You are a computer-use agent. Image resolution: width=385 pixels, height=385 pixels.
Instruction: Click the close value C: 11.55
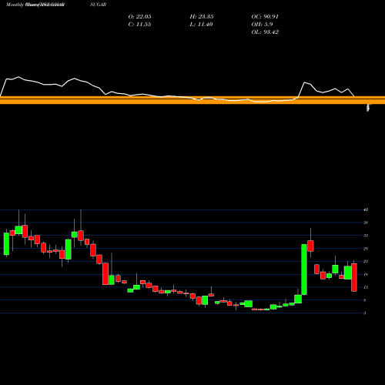tap(139, 25)
